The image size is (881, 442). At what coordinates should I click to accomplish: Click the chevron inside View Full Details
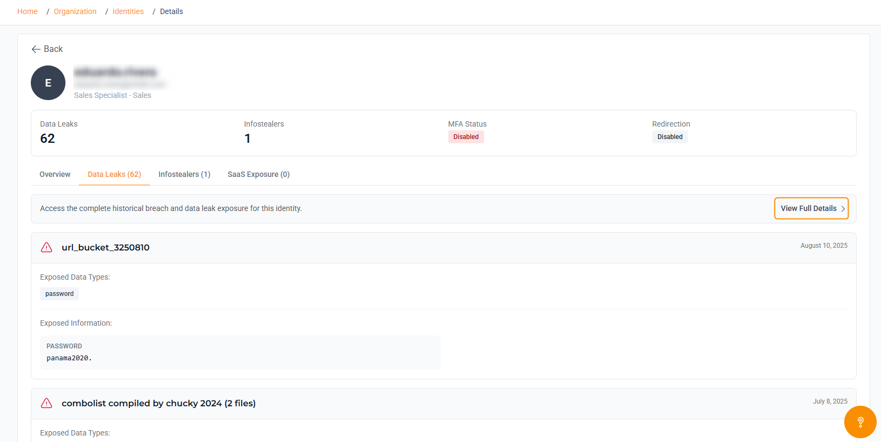843,209
